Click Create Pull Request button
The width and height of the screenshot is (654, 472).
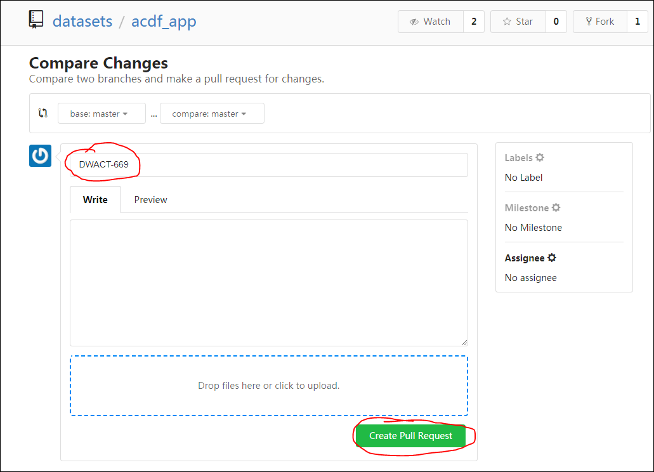[x=410, y=436]
